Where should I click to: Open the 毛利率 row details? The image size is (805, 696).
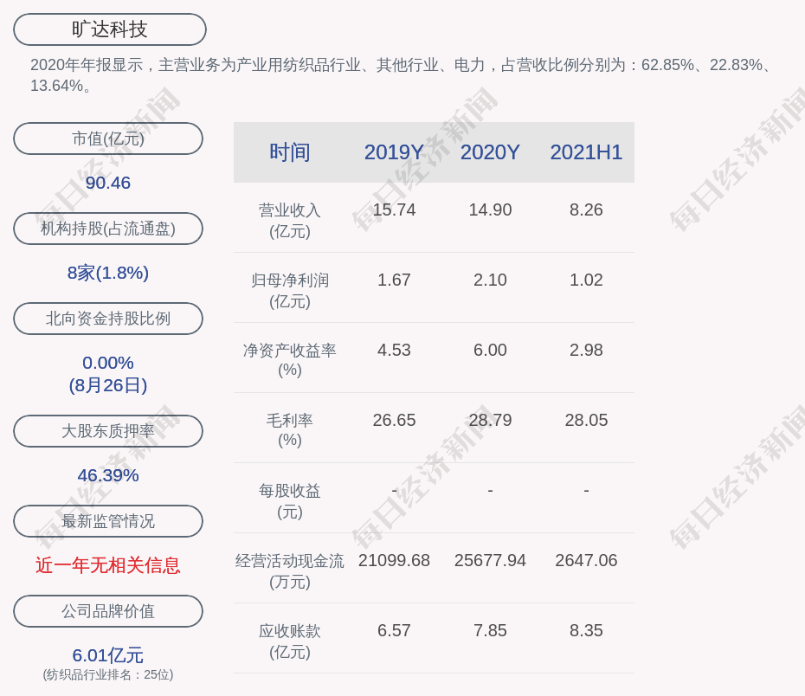coord(290,429)
